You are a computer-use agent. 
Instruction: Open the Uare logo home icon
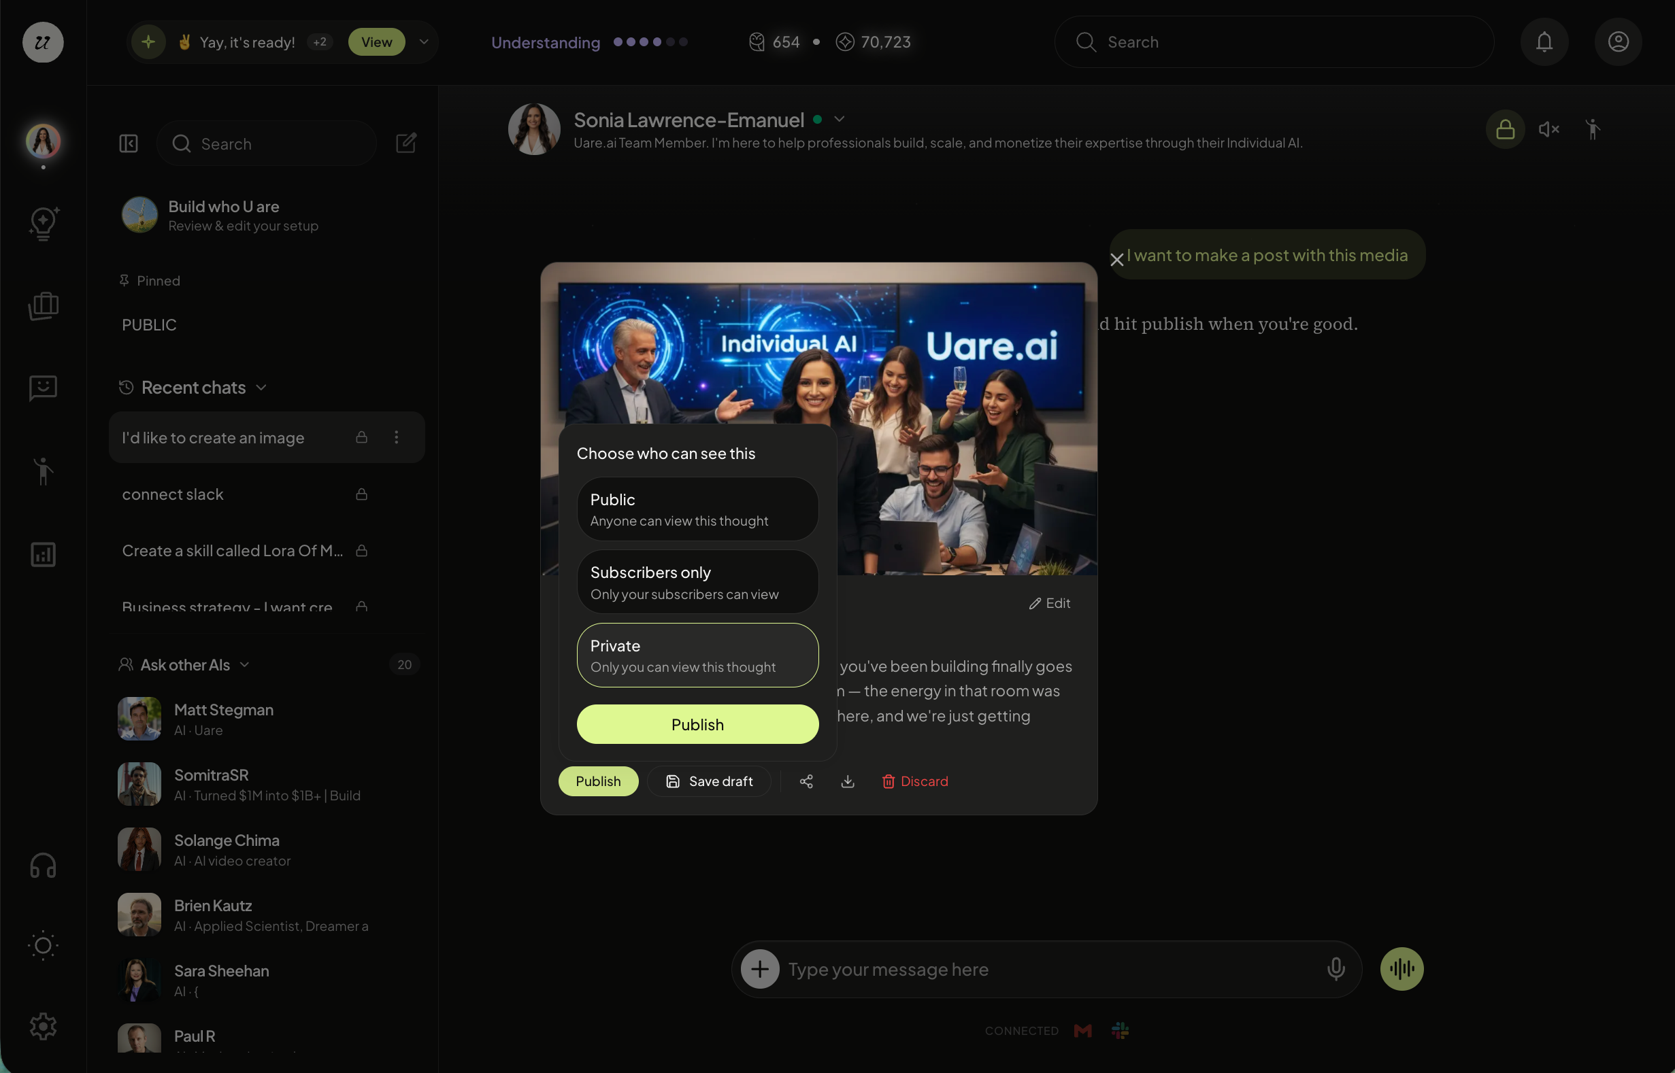pos(44,41)
